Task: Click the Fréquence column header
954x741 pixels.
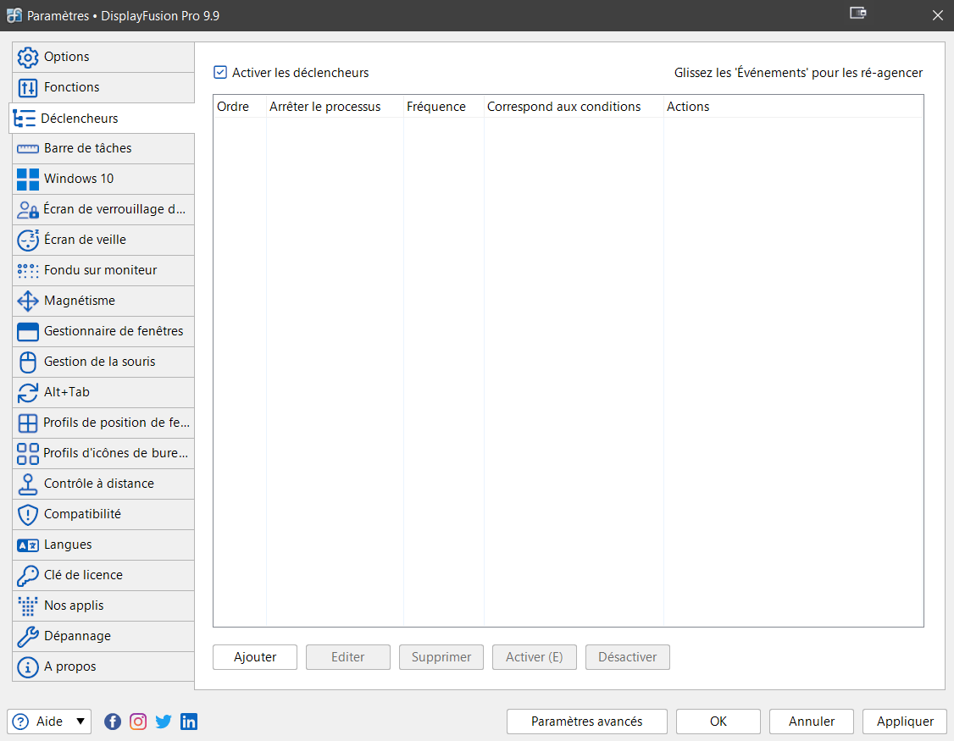Action: [x=444, y=107]
